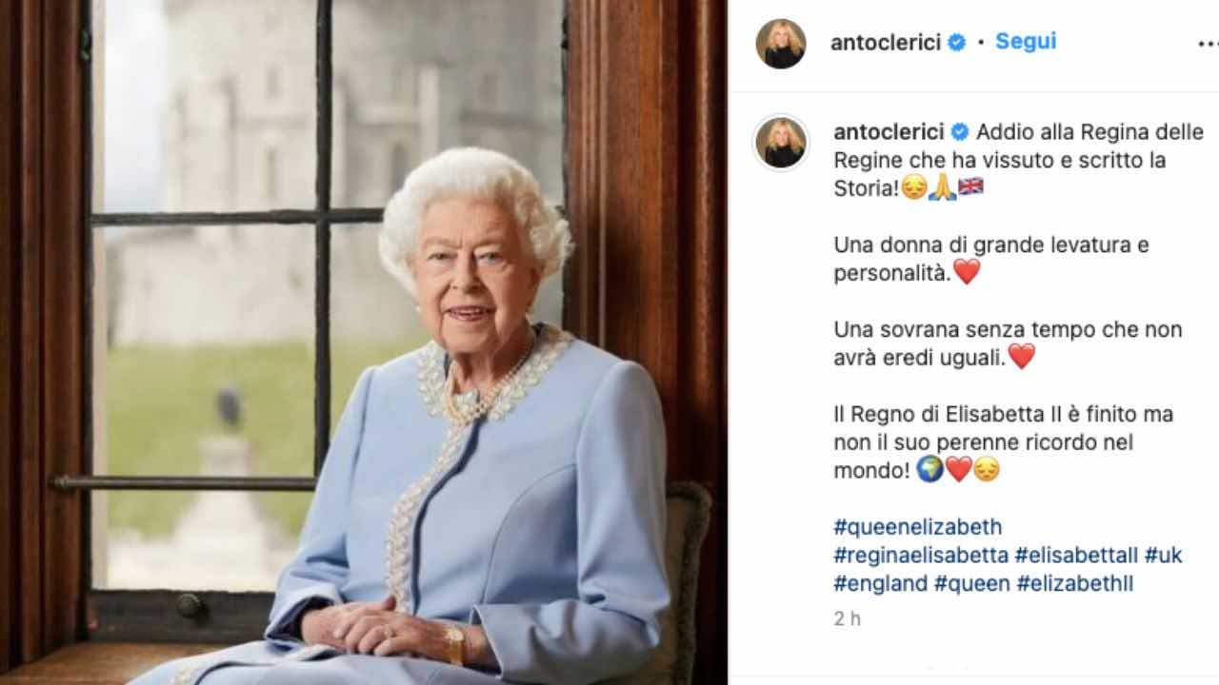Open the #queenelizabeth hashtag
Screen dimensions: 1219x685
918,527
